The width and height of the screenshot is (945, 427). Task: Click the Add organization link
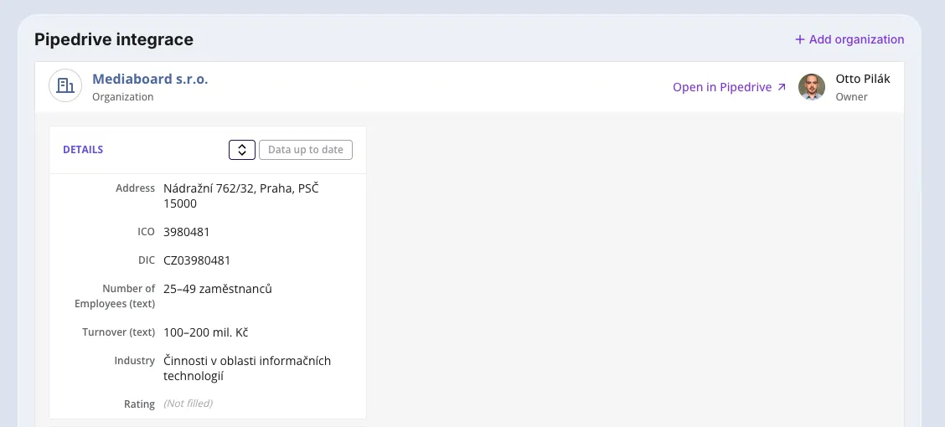coord(849,39)
